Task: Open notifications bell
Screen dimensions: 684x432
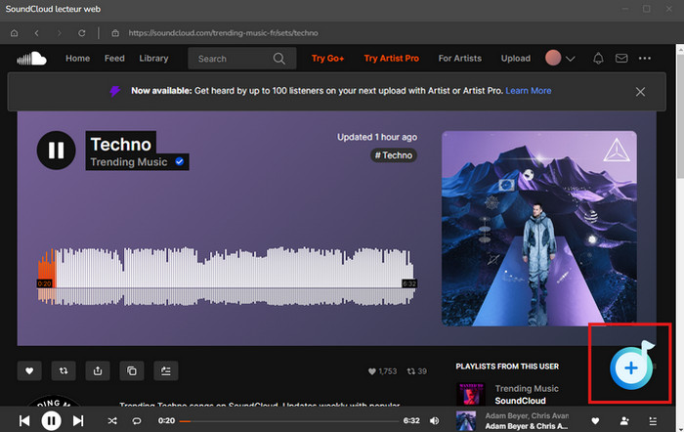Action: click(598, 59)
